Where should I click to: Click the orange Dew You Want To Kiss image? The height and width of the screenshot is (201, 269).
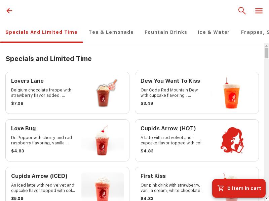[x=232, y=93]
